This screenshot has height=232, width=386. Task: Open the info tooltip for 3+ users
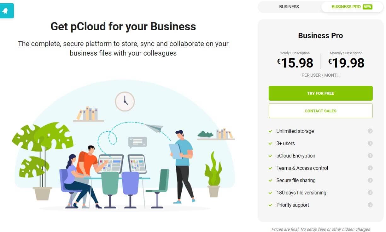tap(371, 143)
